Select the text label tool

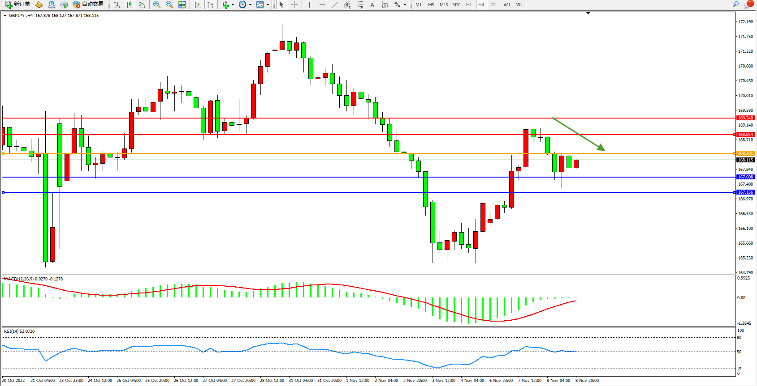pos(385,4)
